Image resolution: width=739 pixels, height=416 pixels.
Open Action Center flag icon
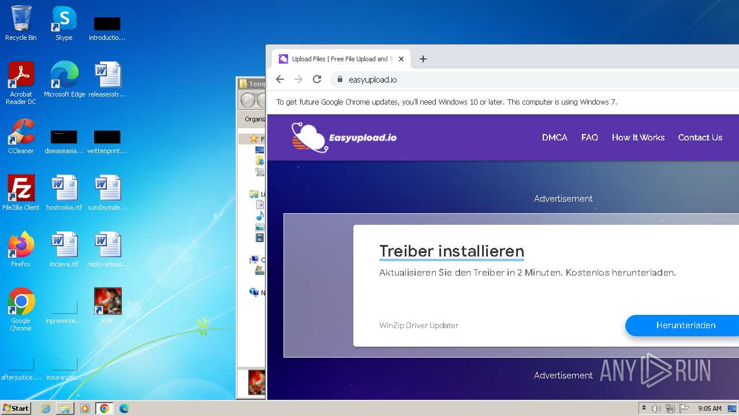click(x=684, y=408)
